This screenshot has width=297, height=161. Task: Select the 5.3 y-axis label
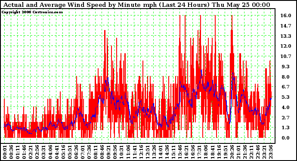pyautogui.click(x=286, y=97)
